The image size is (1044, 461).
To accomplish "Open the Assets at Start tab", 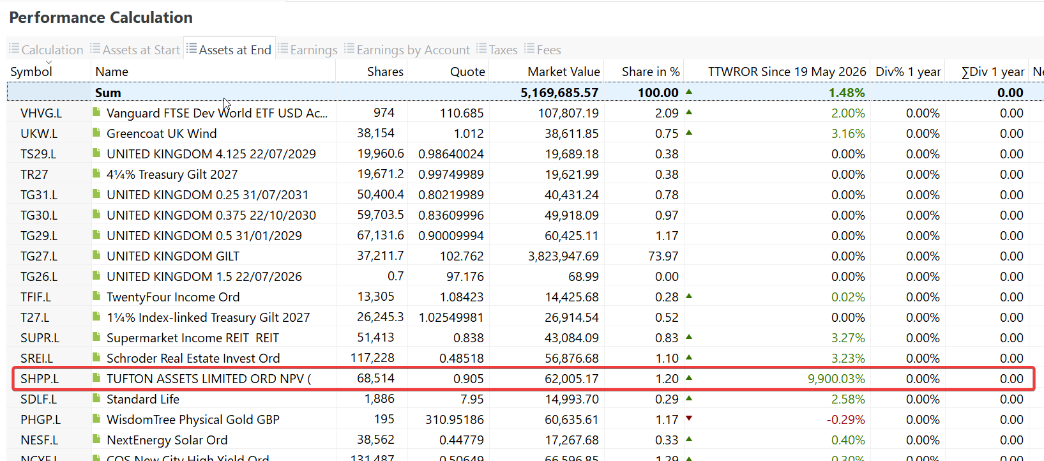I will [135, 50].
